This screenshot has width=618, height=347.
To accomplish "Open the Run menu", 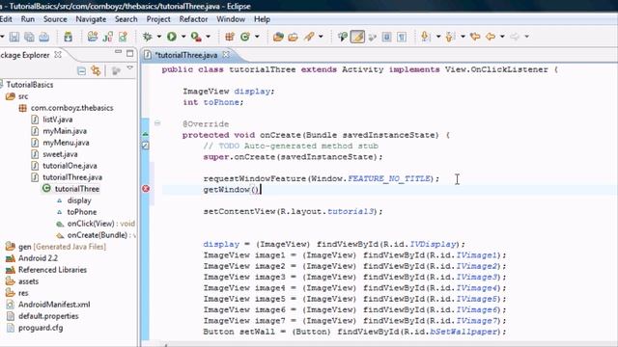I will point(28,19).
